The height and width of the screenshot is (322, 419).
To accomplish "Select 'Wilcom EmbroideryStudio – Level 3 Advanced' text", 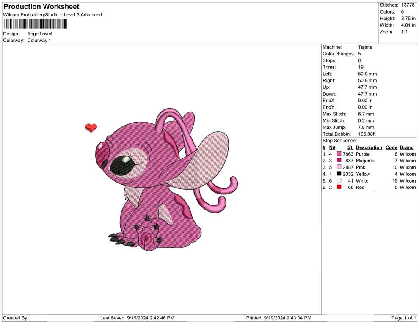I will click(52, 15).
